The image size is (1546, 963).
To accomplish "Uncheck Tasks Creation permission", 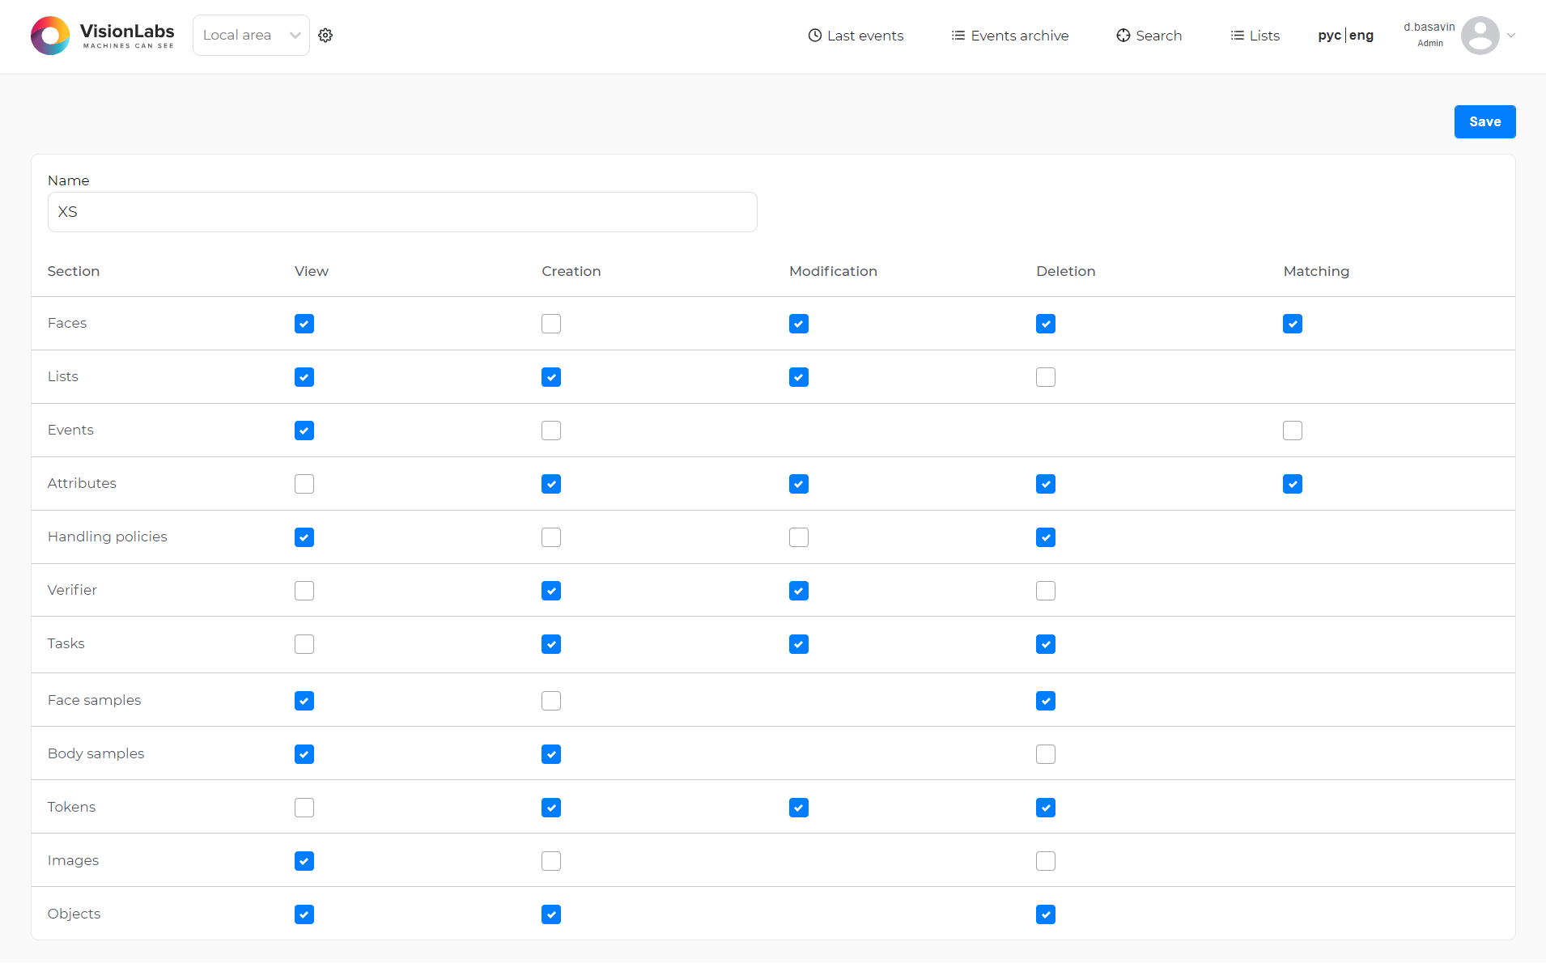I will pos(551,644).
